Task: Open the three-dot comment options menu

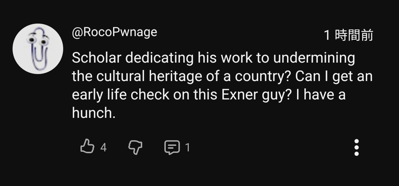Action: coord(356,147)
